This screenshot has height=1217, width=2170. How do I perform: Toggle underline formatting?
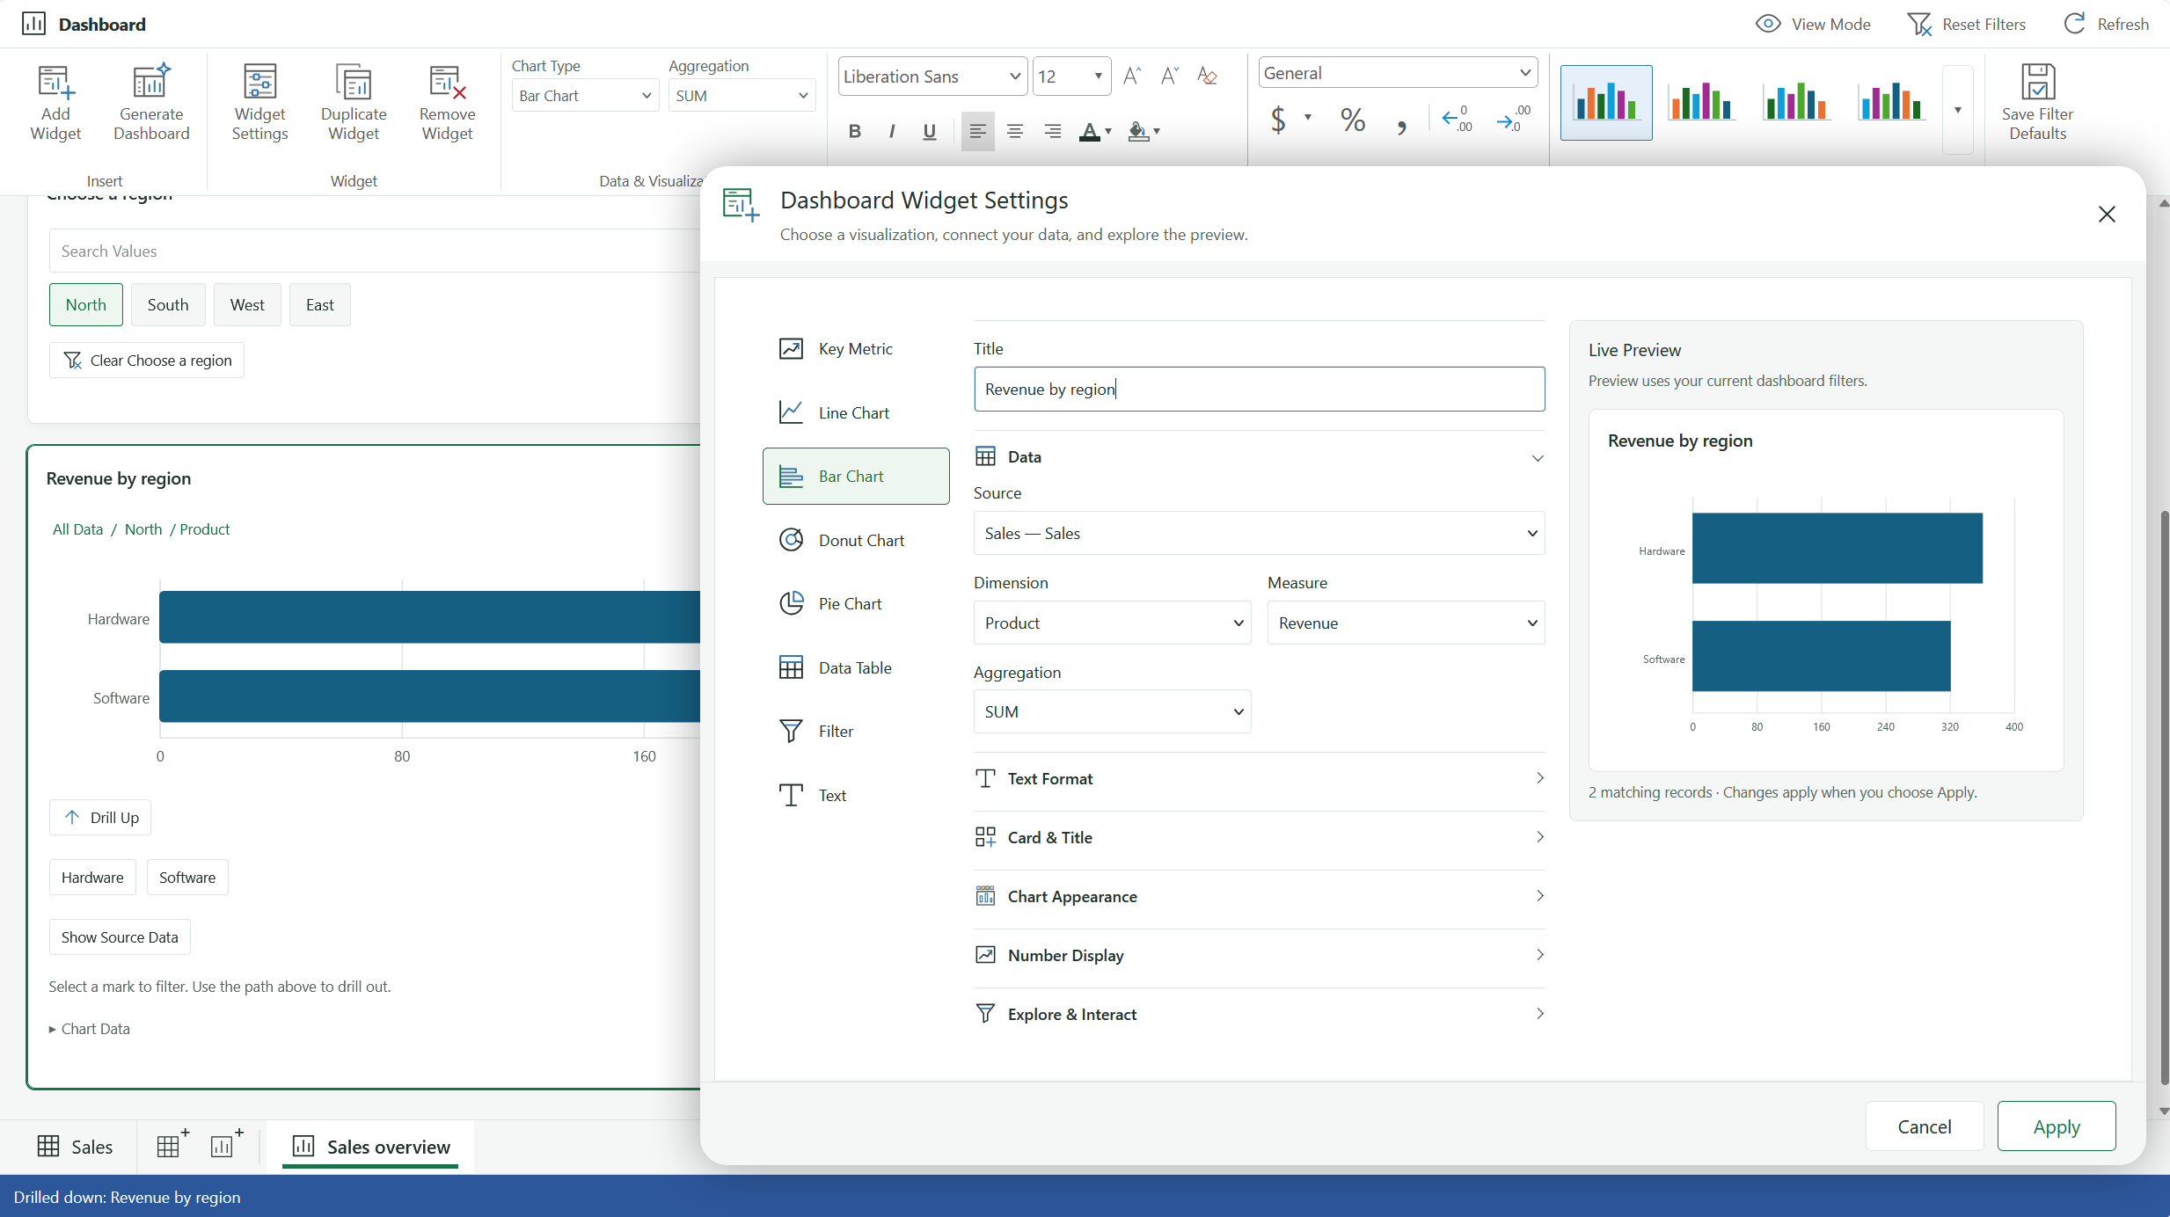click(930, 131)
